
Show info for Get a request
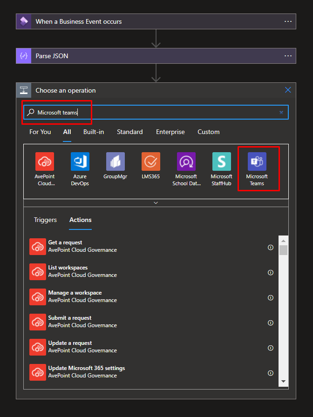coord(271,248)
